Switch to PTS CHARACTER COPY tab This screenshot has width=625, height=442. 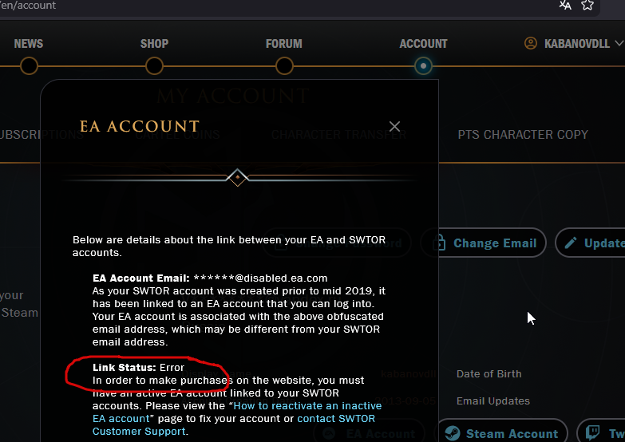(523, 135)
